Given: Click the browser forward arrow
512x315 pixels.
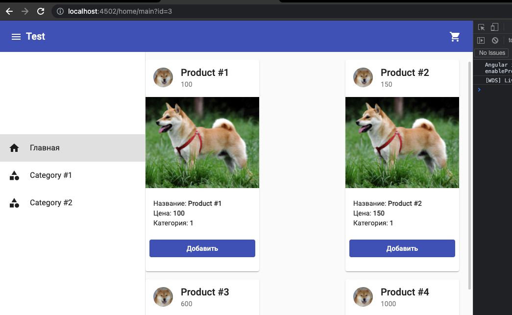Looking at the screenshot, I should [25, 11].
